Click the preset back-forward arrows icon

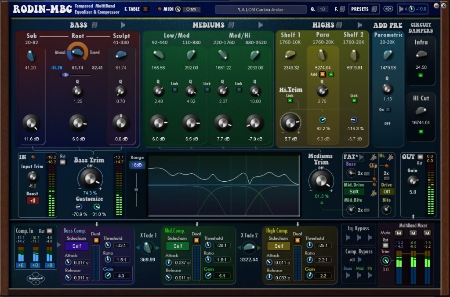(388, 8)
